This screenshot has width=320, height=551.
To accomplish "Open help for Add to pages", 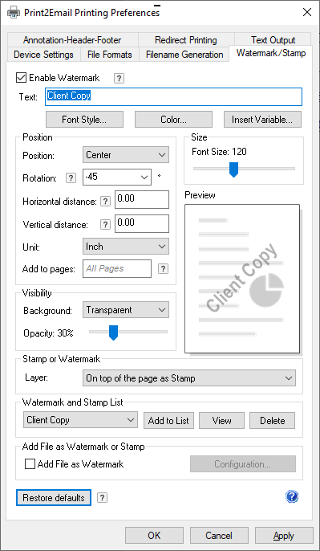I will point(163,269).
